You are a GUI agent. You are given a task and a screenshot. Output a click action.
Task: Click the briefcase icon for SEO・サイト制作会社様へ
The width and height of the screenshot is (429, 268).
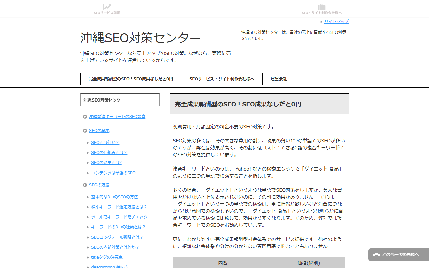pyautogui.click(x=321, y=7)
